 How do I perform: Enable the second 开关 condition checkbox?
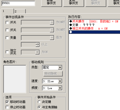pos(7,30)
